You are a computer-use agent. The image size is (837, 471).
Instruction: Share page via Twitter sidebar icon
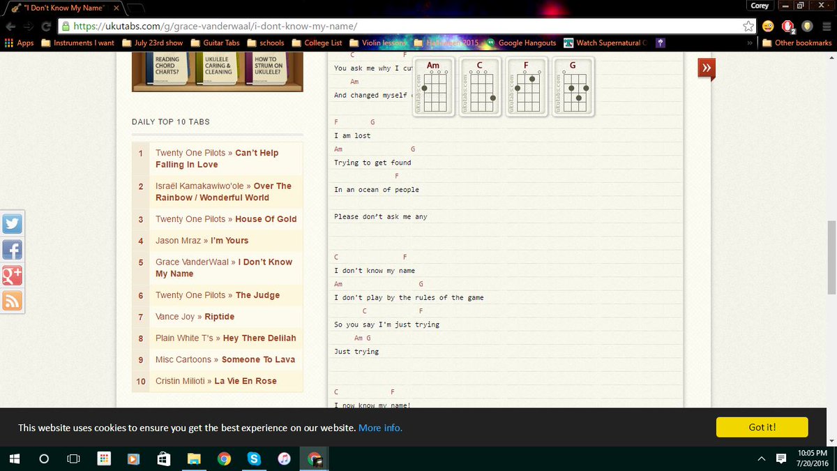[x=12, y=224]
